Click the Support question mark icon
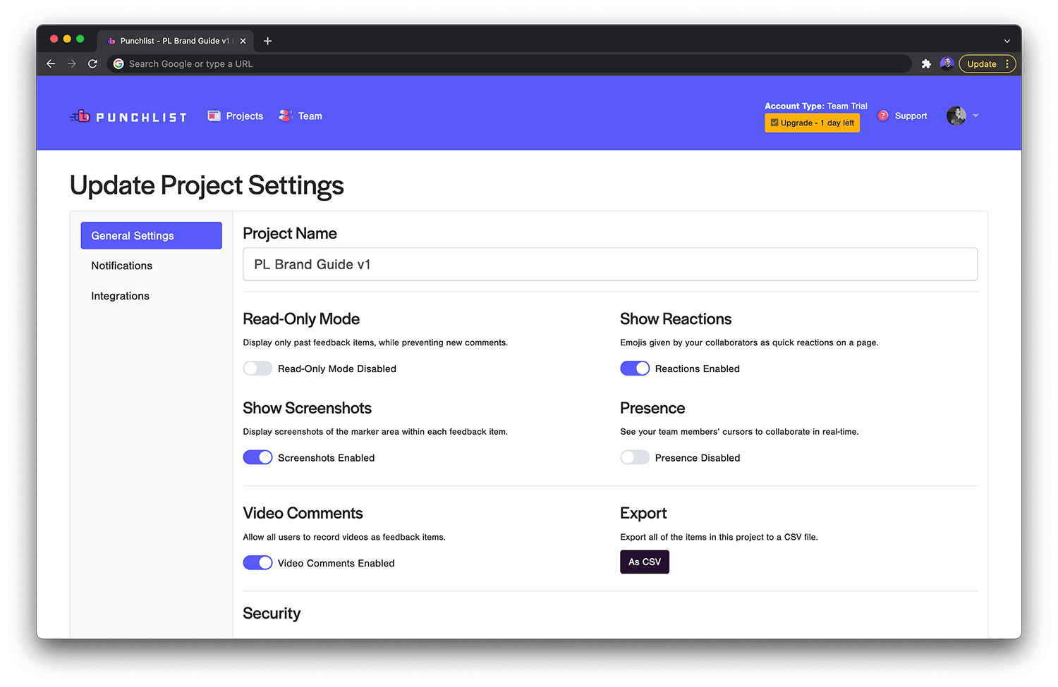This screenshot has width=1058, height=687. point(883,116)
